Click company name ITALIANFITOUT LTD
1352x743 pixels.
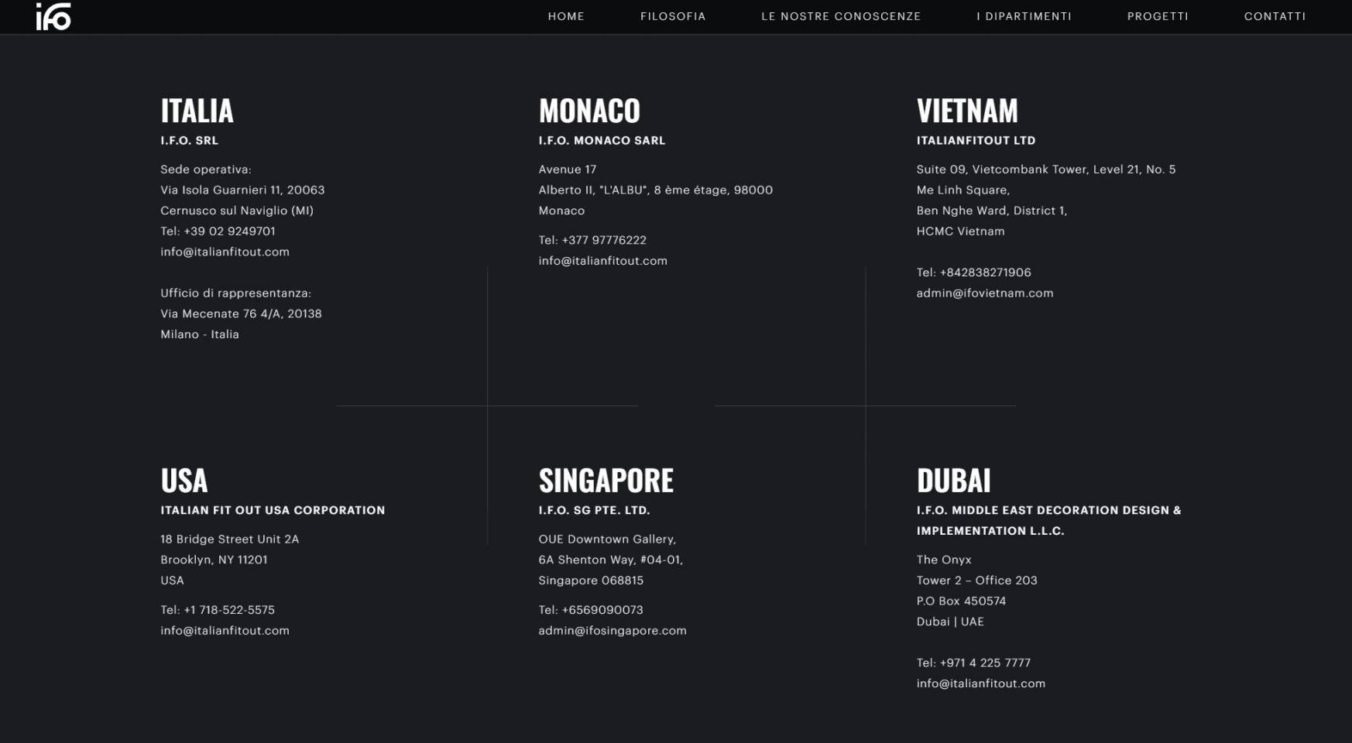tap(976, 140)
